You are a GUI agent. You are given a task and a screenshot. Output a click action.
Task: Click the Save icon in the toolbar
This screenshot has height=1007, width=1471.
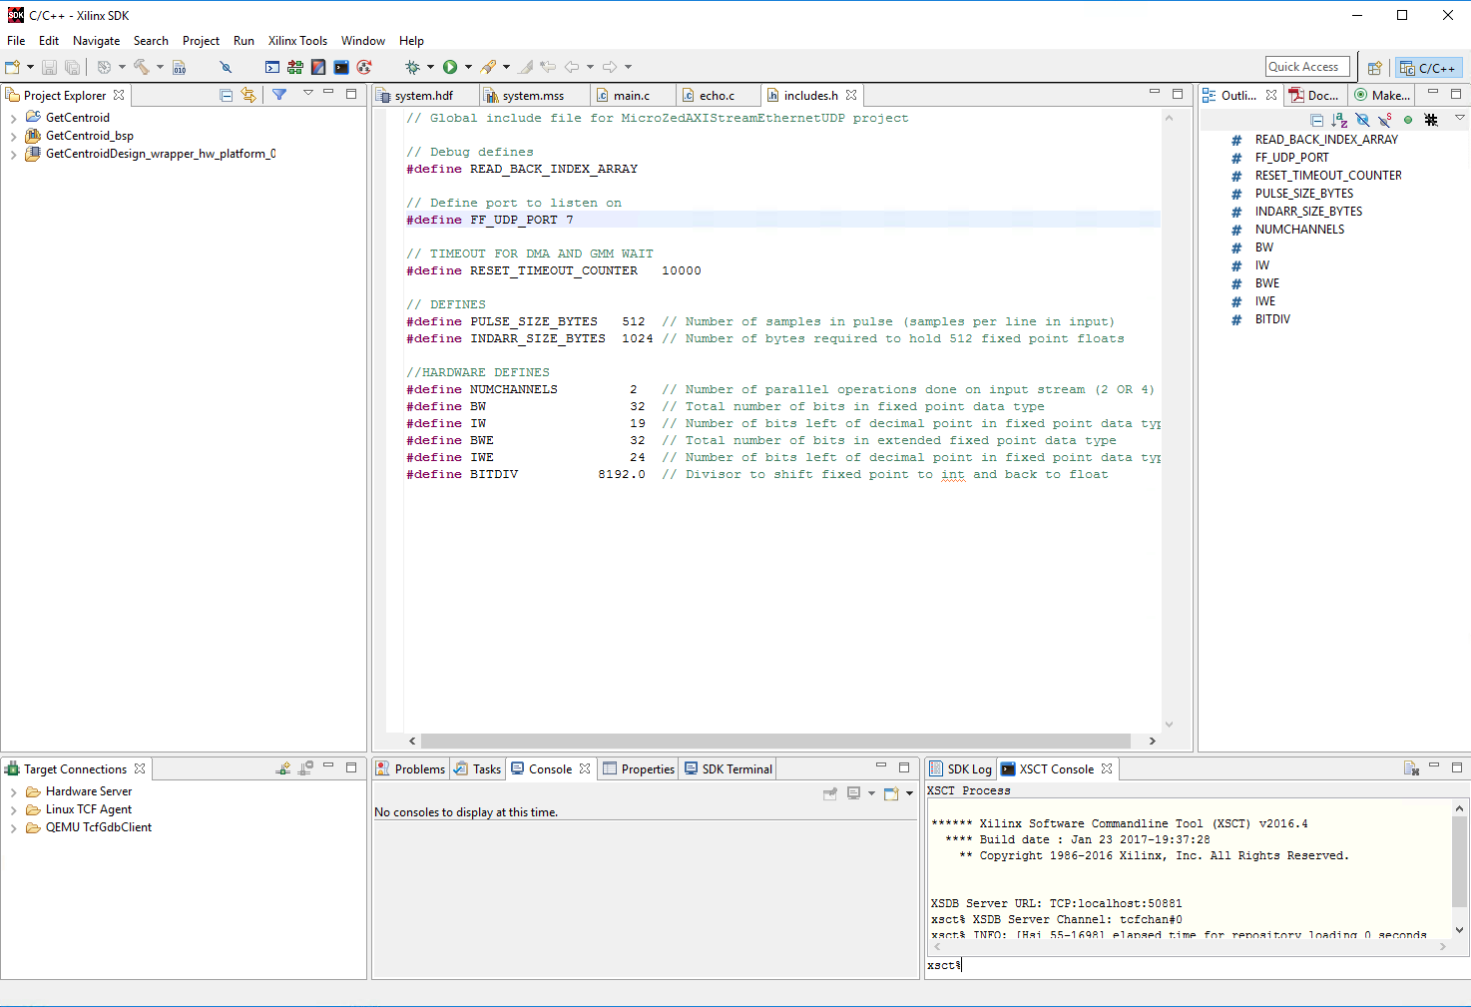point(49,67)
